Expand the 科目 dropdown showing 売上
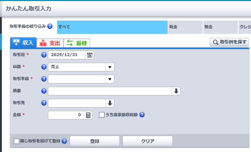 tap(110, 67)
